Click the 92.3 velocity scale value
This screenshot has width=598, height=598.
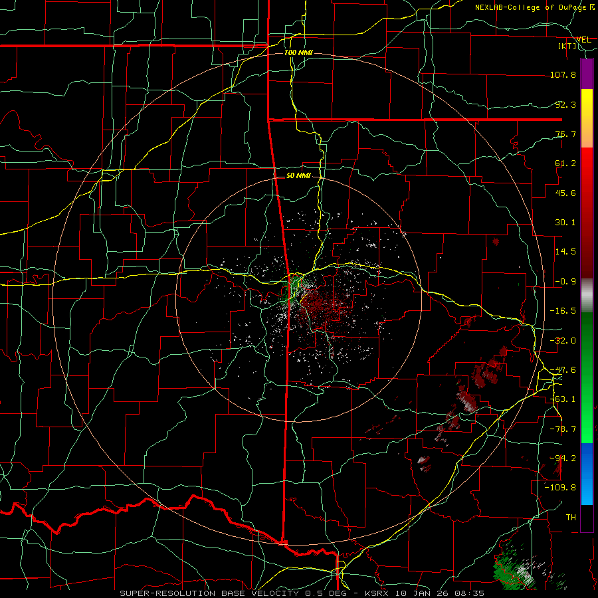pos(565,104)
